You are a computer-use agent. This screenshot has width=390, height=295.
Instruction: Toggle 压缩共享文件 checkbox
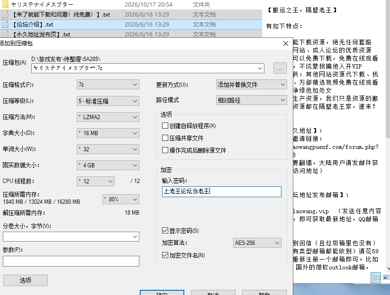[165, 138]
